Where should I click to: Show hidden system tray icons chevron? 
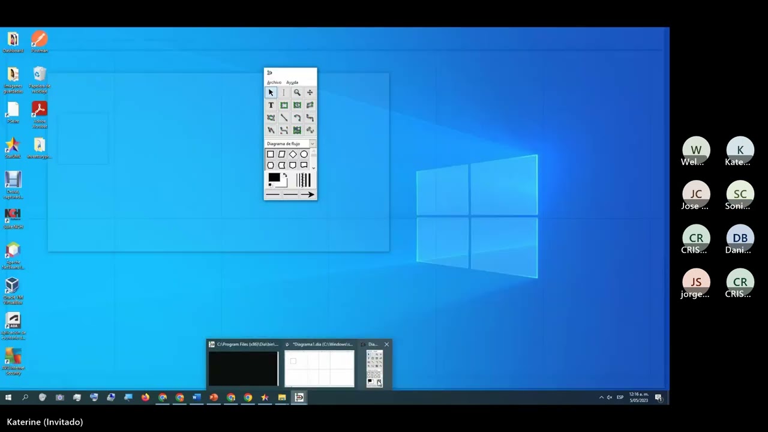tap(601, 397)
